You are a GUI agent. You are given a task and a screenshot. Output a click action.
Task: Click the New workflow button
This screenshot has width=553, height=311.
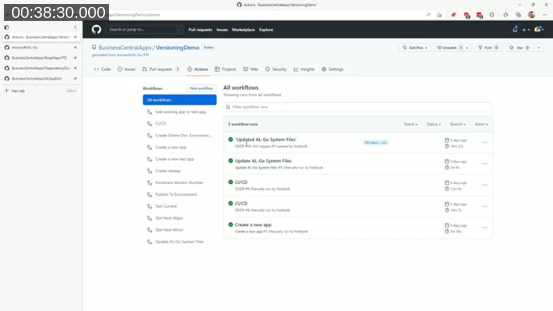[x=201, y=88]
